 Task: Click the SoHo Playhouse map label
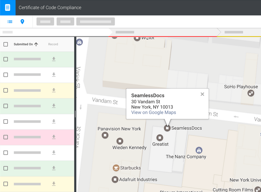241,87
